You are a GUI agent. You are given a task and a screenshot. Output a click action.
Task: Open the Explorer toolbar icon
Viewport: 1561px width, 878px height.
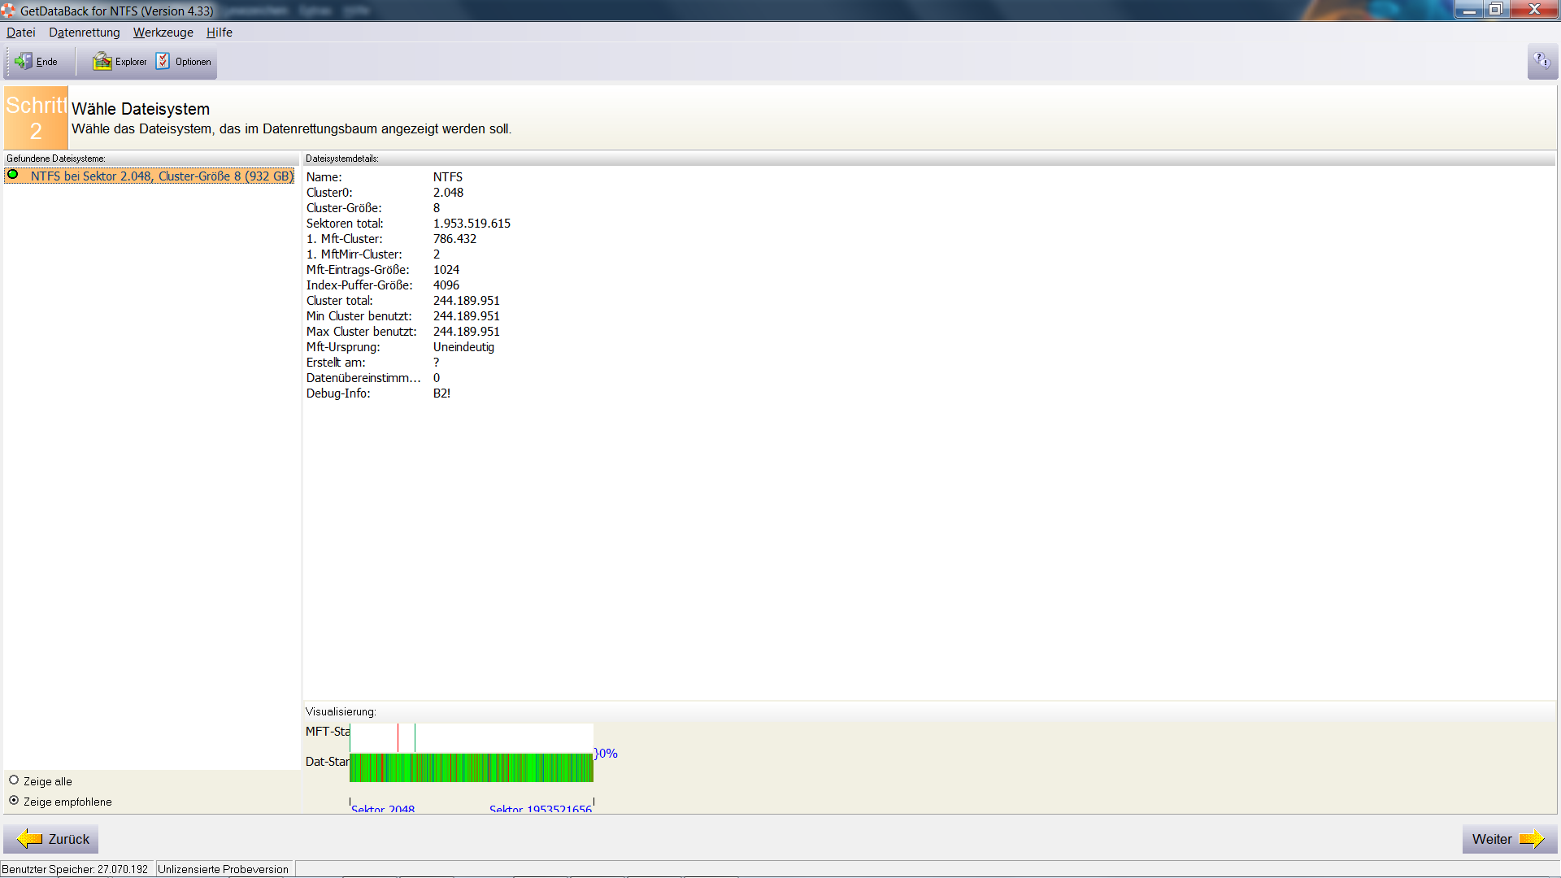click(102, 62)
